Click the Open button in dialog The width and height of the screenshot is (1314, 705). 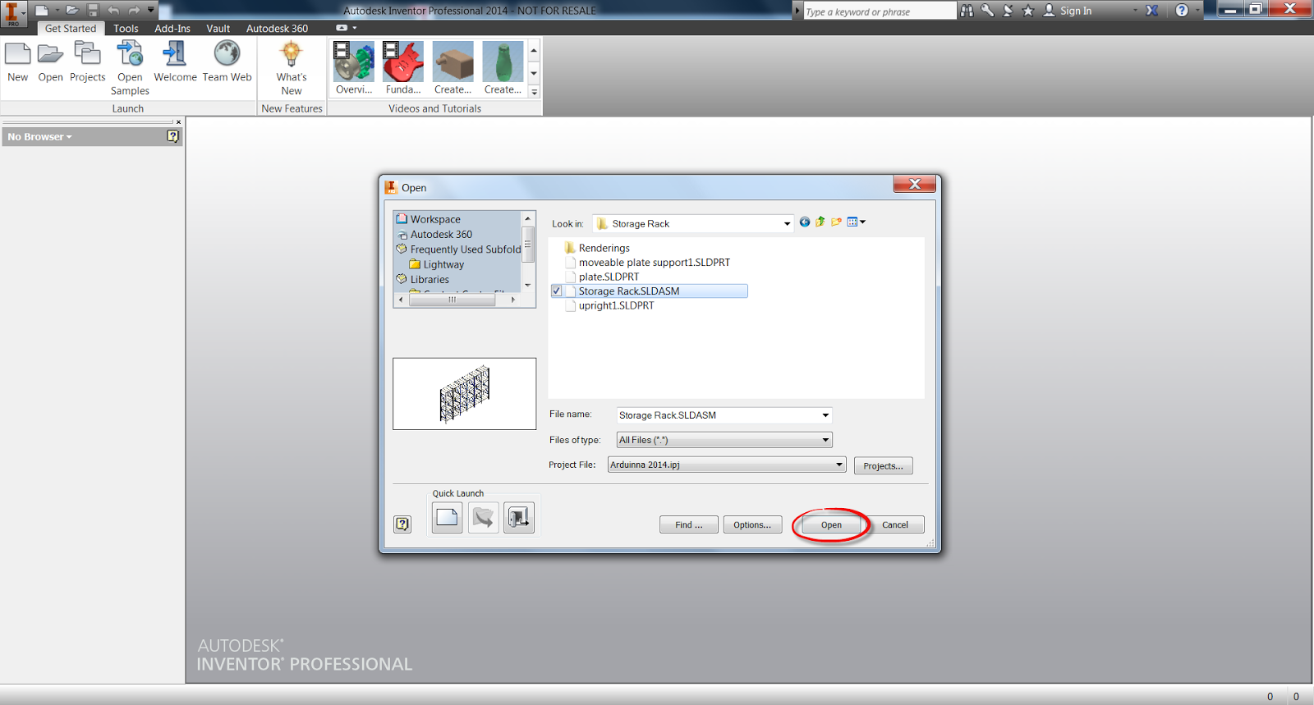pos(831,524)
